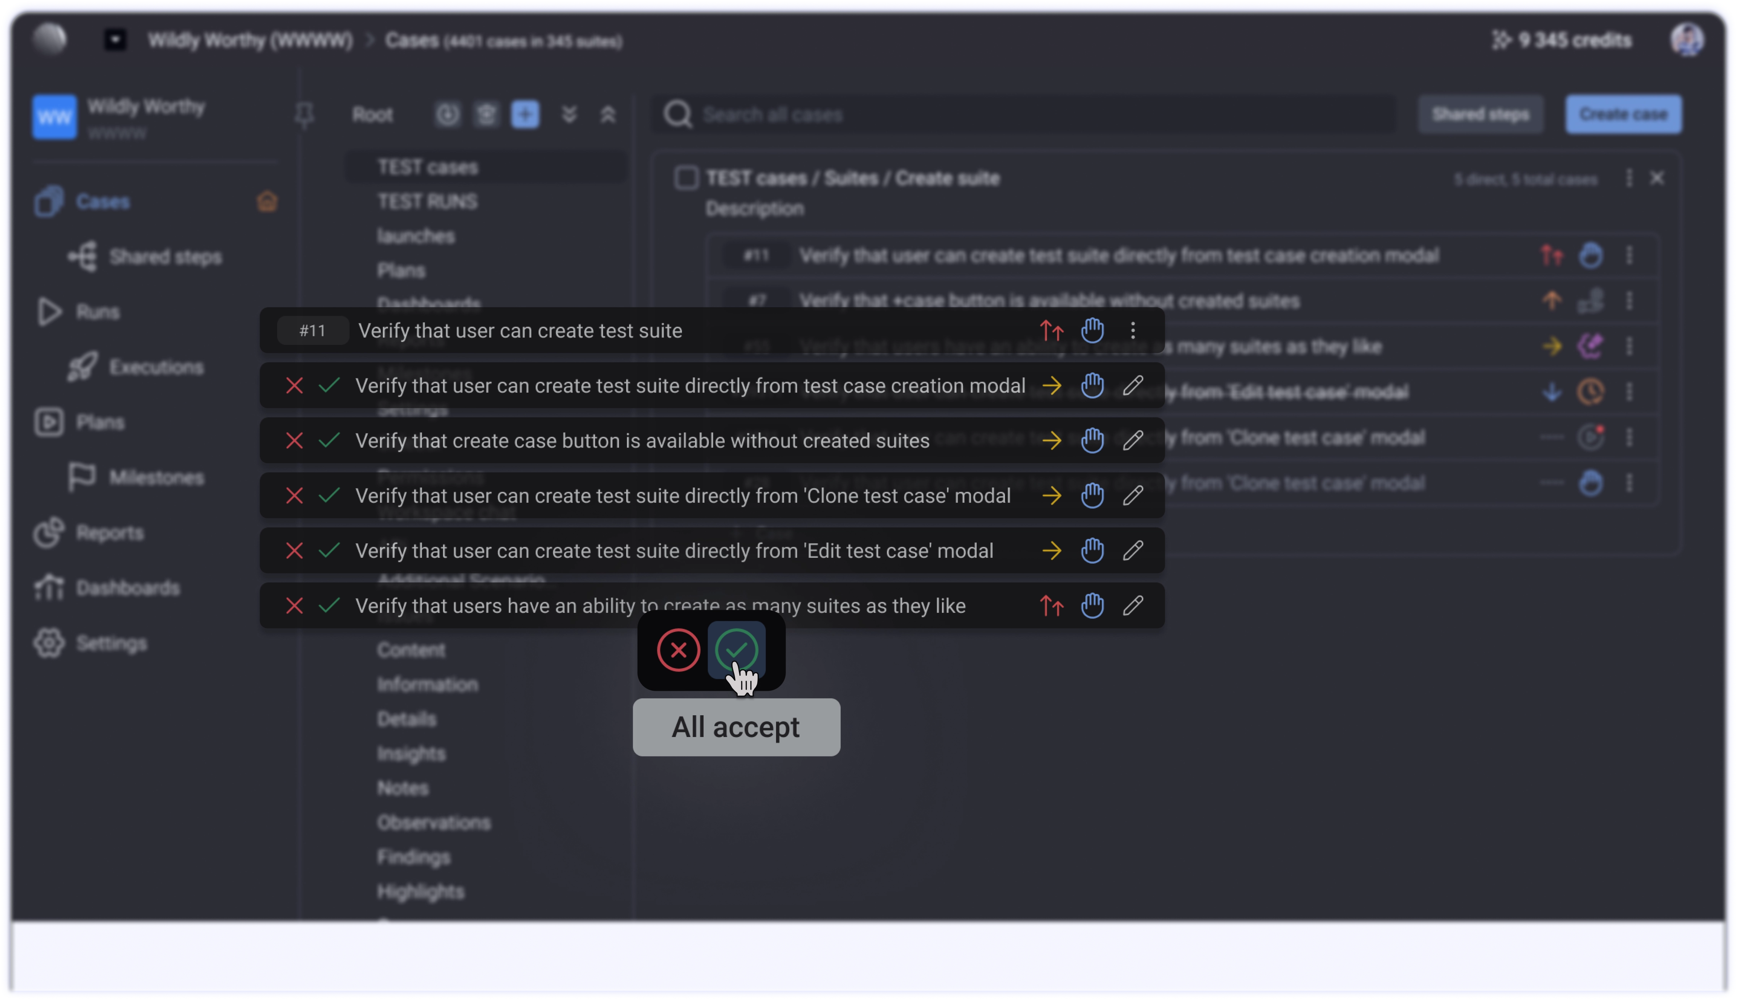
Task: Select the 'TEST RUNS' suite in the tree
Action: (x=427, y=201)
